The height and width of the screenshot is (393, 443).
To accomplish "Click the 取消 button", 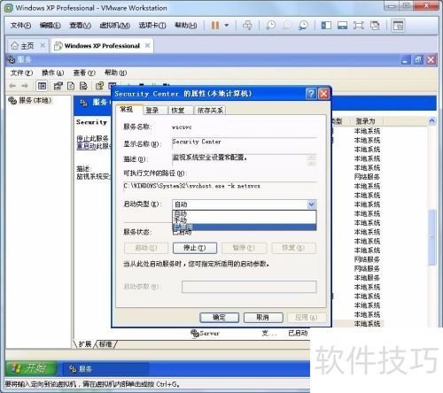I will [x=263, y=318].
